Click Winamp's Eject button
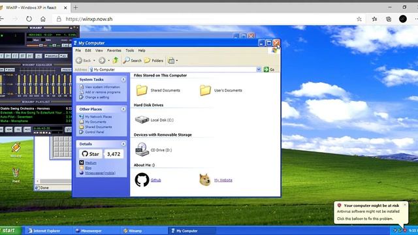The height and width of the screenshot is (235, 418). (x=39, y=56)
